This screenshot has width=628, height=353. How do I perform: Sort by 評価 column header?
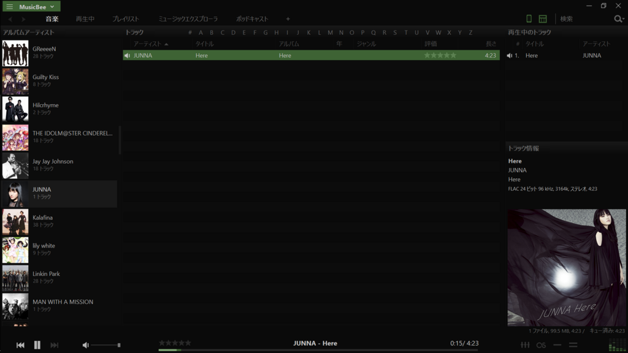[x=431, y=44]
